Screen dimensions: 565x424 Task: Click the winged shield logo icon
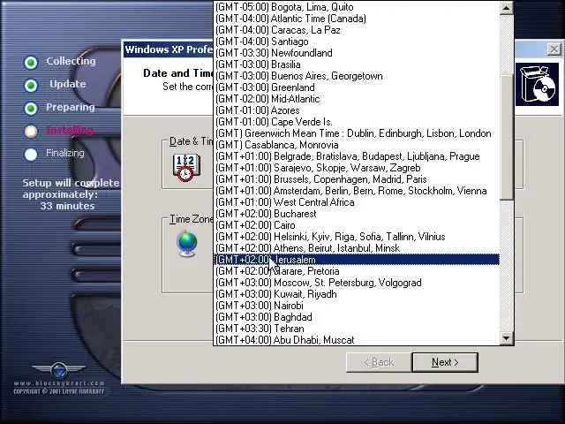(x=59, y=370)
